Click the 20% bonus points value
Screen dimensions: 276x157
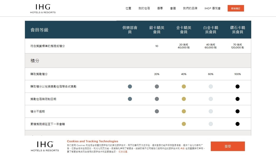click(157, 74)
